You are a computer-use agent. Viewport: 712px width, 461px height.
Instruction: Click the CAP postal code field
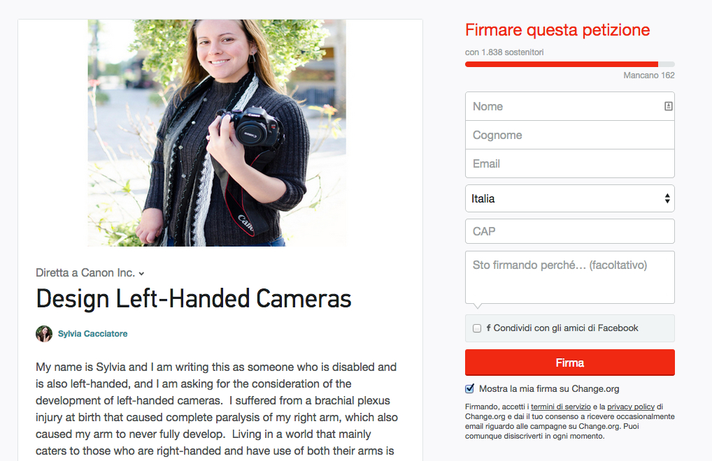[x=569, y=231]
